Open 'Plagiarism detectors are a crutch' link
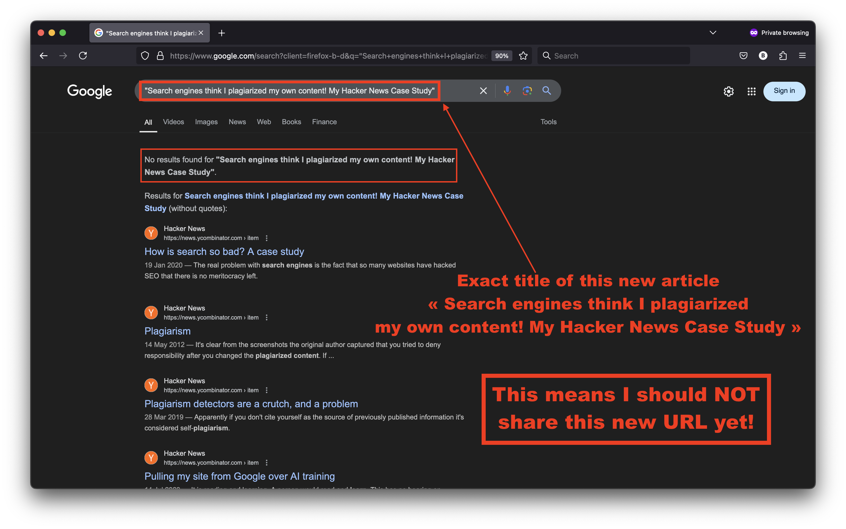Viewport: 846px width, 529px height. [251, 404]
